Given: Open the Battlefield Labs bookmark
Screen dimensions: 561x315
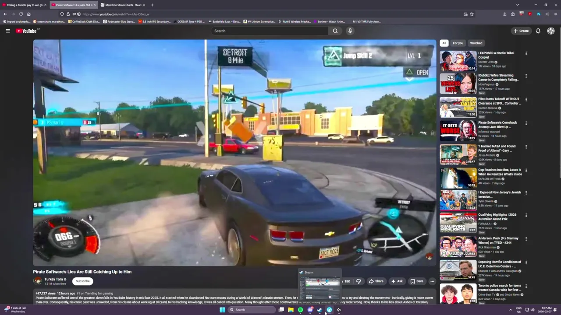Looking at the screenshot, I should tap(224, 21).
